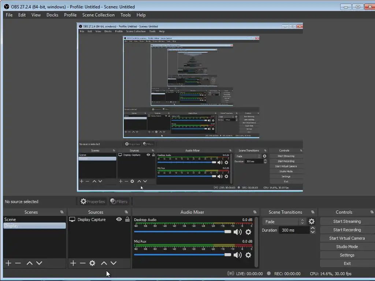Enable Studio Mode
Image resolution: width=375 pixels, height=281 pixels.
coord(347,247)
